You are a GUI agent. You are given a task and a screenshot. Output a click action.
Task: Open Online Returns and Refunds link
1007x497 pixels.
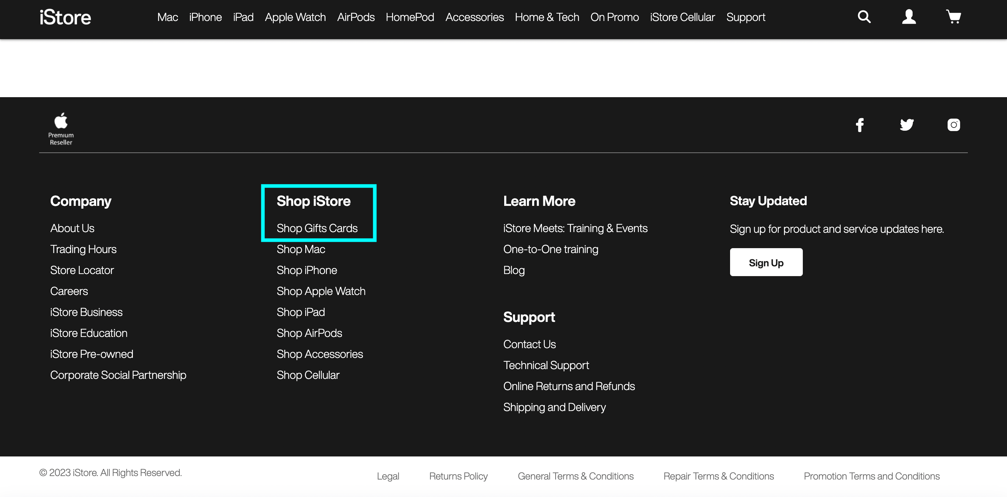[569, 387]
